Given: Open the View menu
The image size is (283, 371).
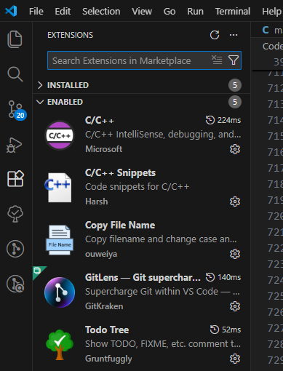Looking at the screenshot, I should pos(142,12).
